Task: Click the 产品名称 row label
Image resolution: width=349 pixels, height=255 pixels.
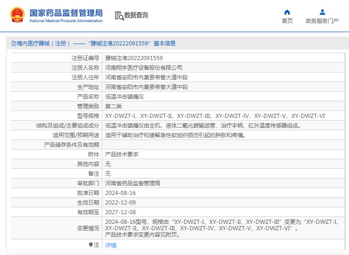Action: pyautogui.click(x=88, y=97)
